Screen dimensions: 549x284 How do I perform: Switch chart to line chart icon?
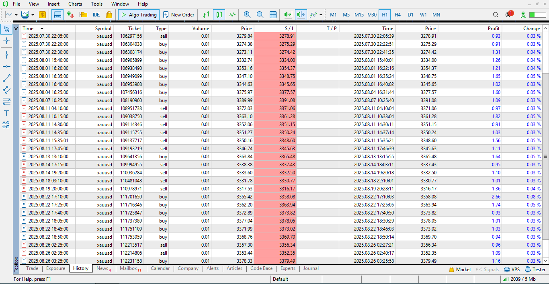point(232,15)
